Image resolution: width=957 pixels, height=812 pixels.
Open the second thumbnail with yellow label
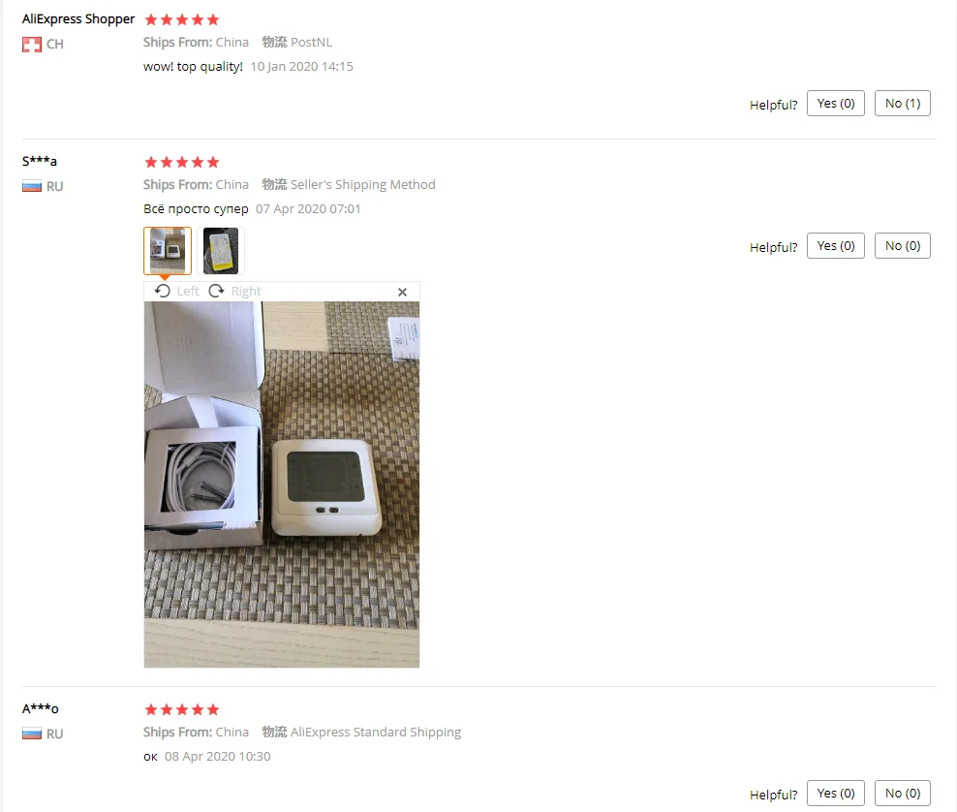(220, 251)
